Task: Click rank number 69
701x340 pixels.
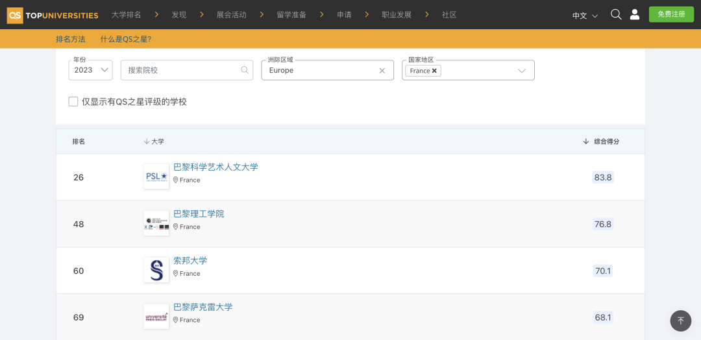Action: pyautogui.click(x=79, y=318)
